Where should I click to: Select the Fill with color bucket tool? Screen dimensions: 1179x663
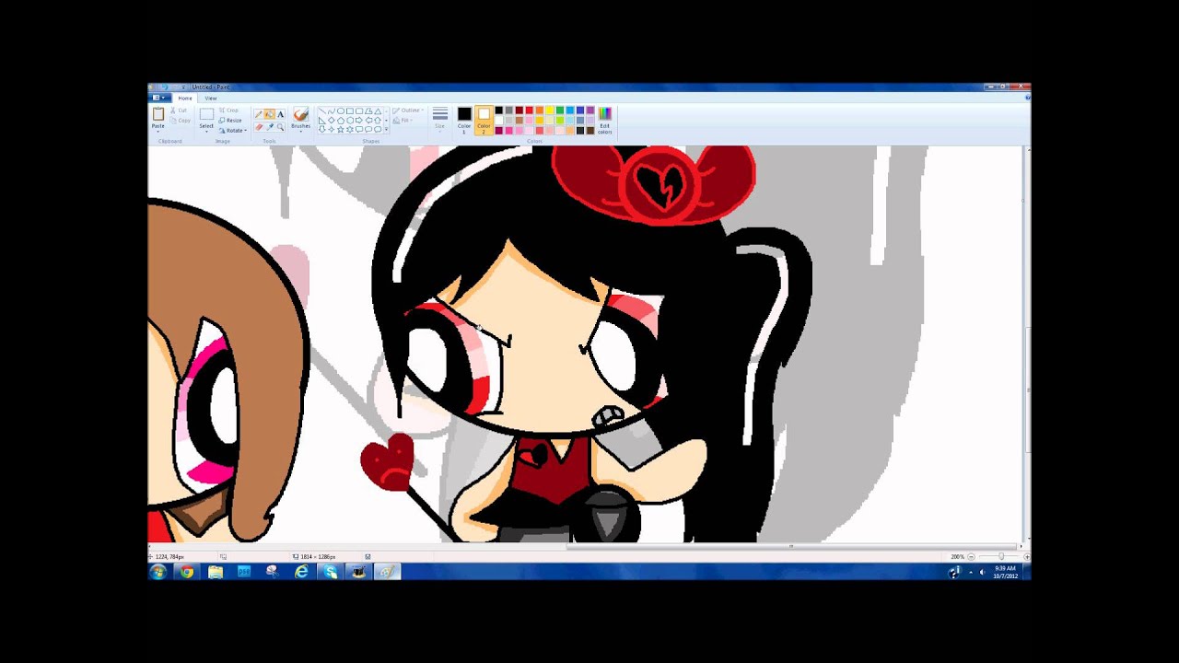tap(269, 114)
